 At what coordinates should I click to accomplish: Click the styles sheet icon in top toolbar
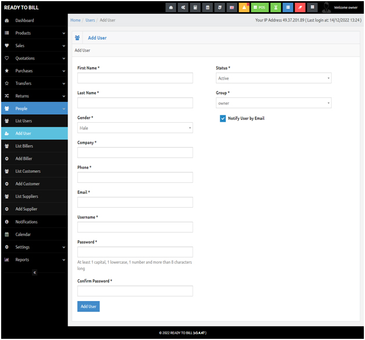point(219,8)
